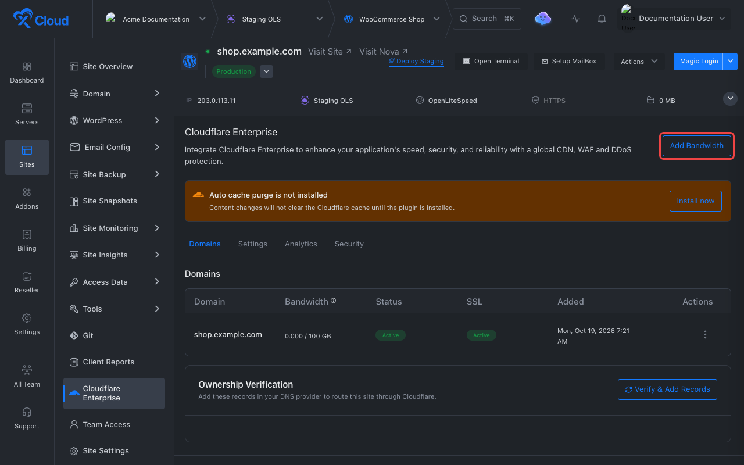Click the Search field in the header
The height and width of the screenshot is (465, 744).
(487, 19)
